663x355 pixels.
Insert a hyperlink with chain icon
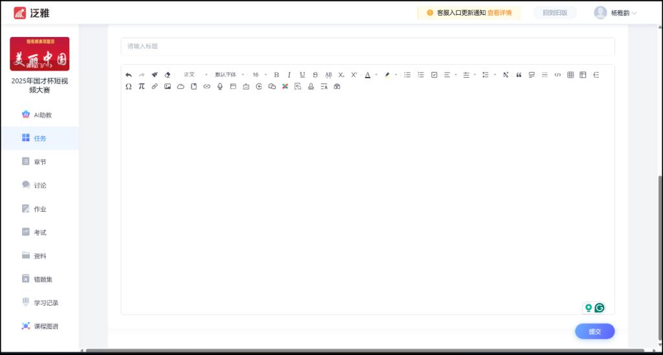(207, 86)
